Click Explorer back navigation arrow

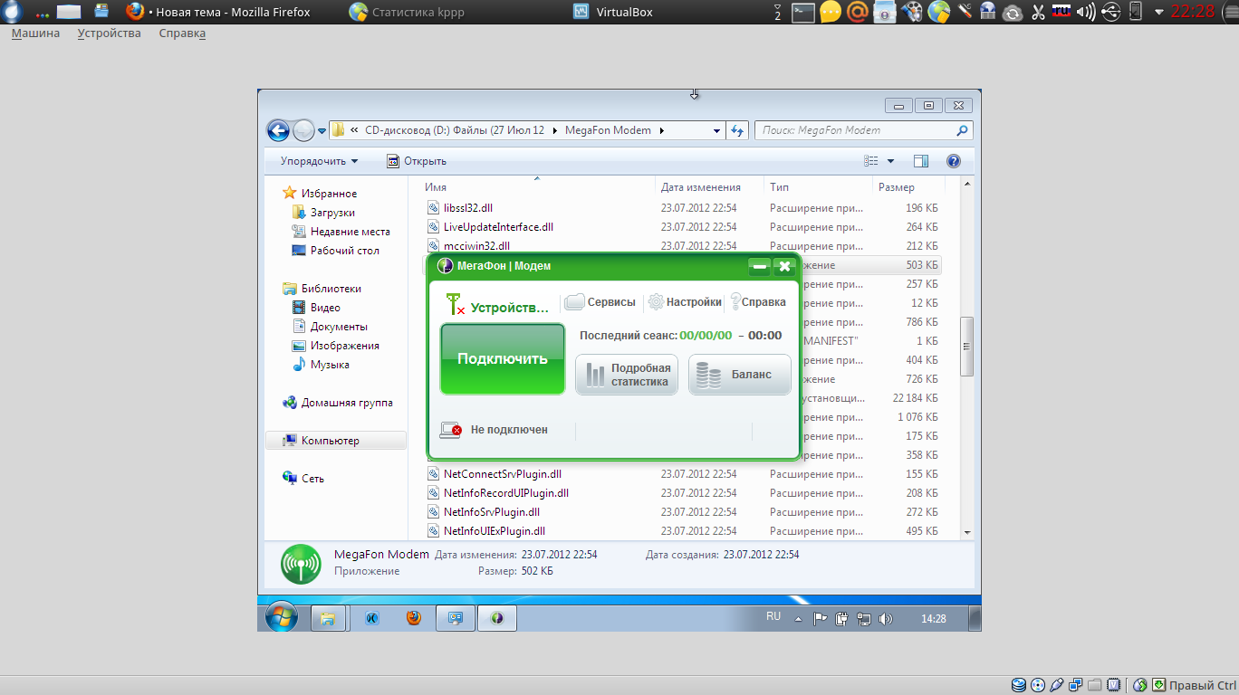278,130
